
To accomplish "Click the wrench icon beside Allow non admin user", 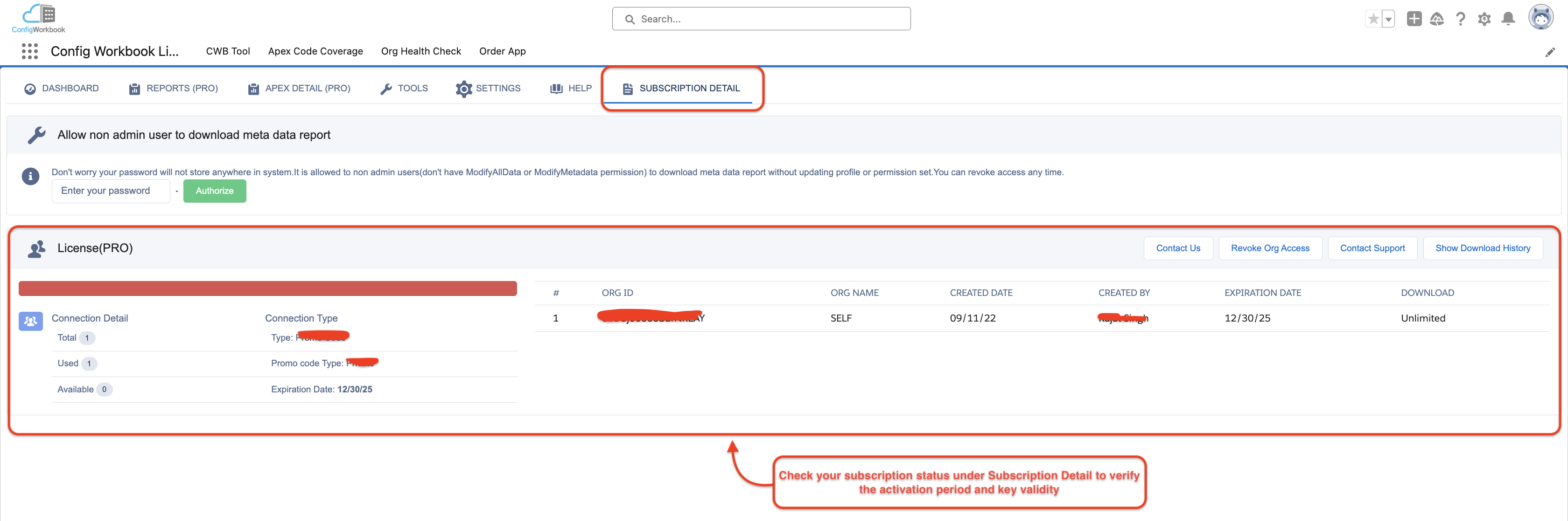I will (36, 135).
